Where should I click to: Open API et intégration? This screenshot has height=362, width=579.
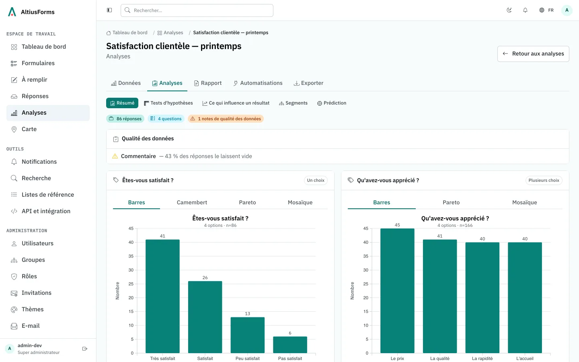pyautogui.click(x=48, y=211)
